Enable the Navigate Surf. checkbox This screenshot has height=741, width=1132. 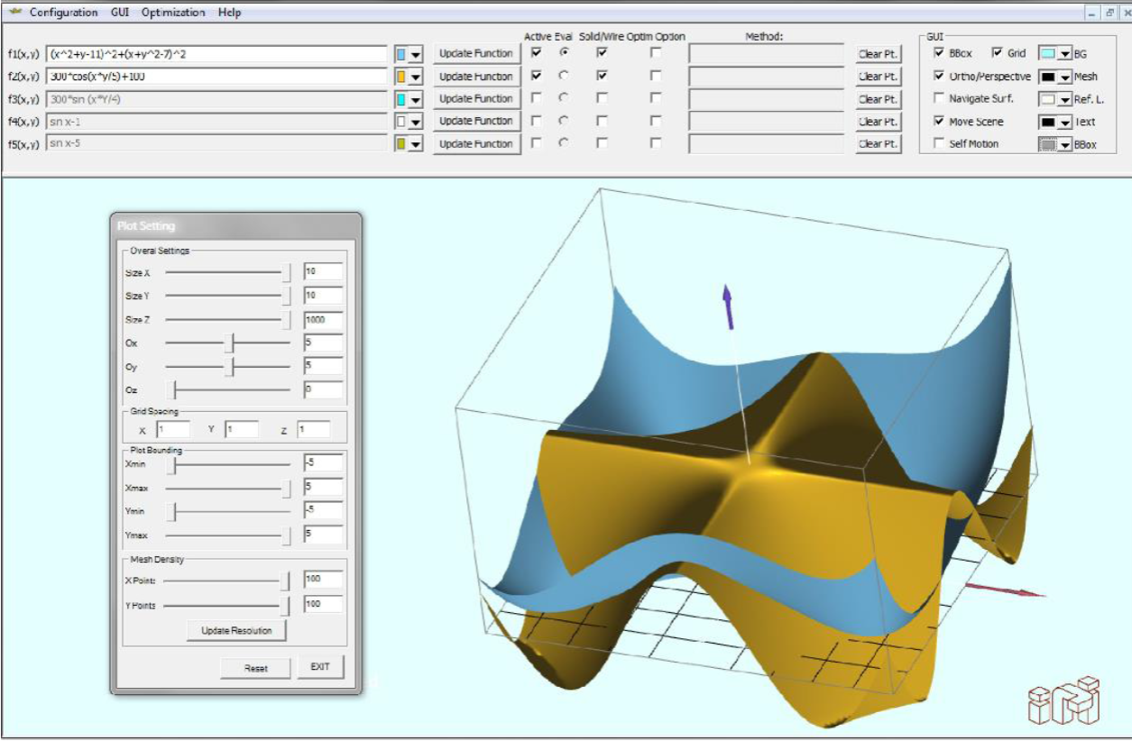pyautogui.click(x=940, y=99)
